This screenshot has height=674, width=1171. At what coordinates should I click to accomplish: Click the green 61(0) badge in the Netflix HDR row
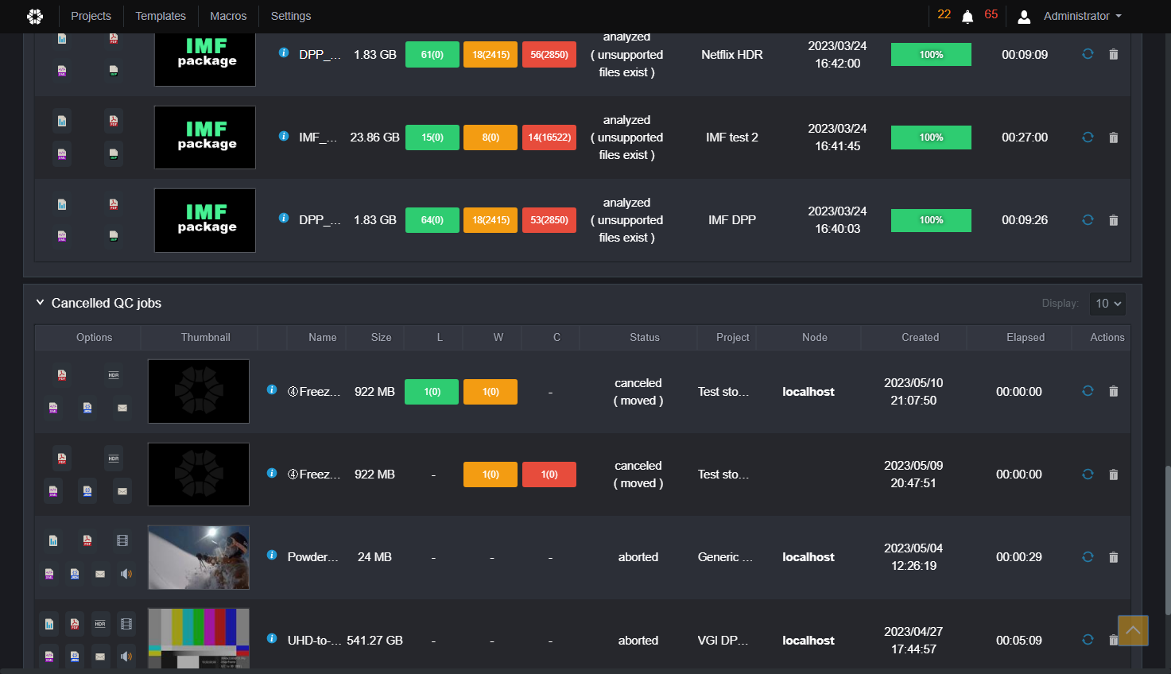coord(432,55)
